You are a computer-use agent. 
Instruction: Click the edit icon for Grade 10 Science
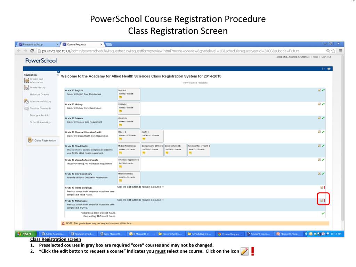pyautogui.click(x=319, y=118)
